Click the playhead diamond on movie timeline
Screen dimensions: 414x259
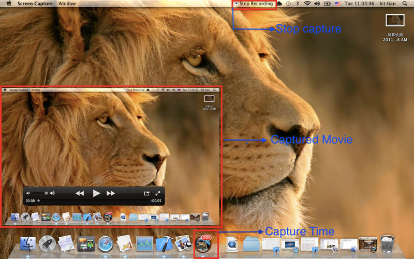pos(38,200)
